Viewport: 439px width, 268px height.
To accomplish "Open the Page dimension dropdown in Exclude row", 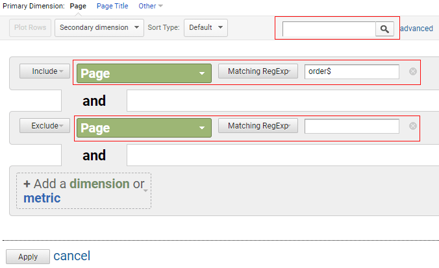I will click(x=144, y=128).
